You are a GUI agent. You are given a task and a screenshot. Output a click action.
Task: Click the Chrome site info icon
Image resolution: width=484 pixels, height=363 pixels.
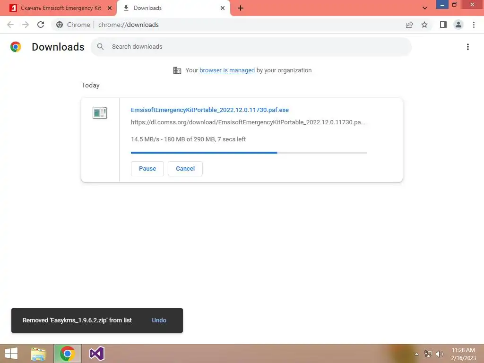point(60,25)
